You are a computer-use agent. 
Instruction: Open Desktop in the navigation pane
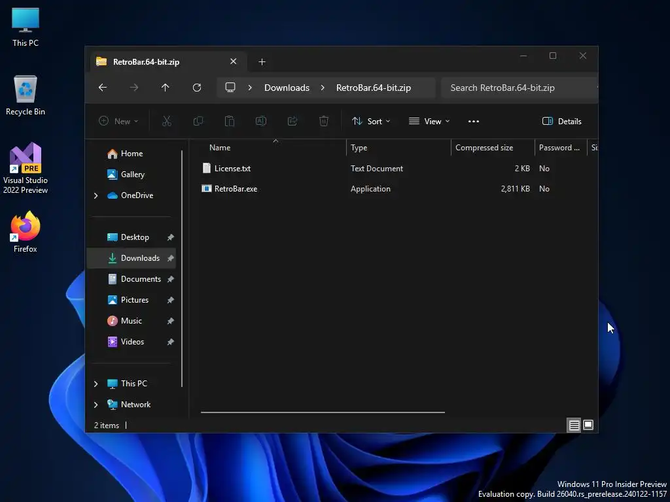coord(135,237)
